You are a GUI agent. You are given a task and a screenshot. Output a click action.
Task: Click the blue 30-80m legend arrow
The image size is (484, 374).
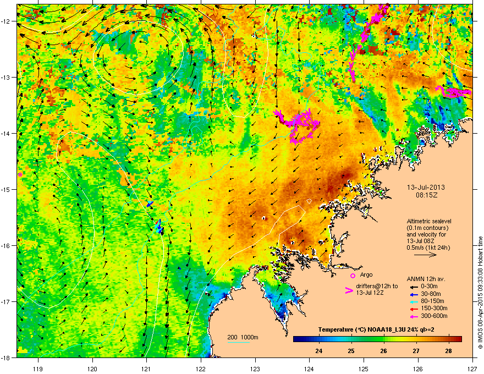tap(413, 294)
